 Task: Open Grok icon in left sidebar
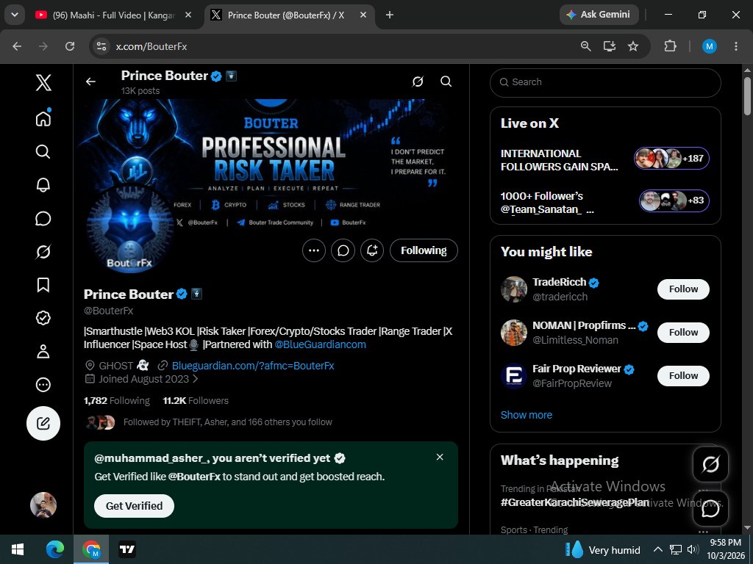click(x=43, y=251)
